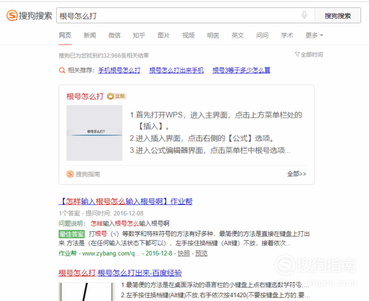Click the related search magnifier icon
The image size is (369, 301).
62,70
